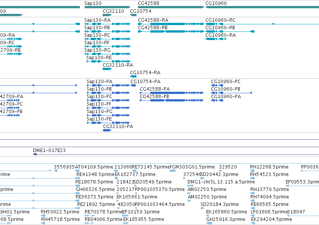Viewport: 319px width, 225px height.
Task: Click the RE18678.5prime EST label
Action: click(94, 182)
